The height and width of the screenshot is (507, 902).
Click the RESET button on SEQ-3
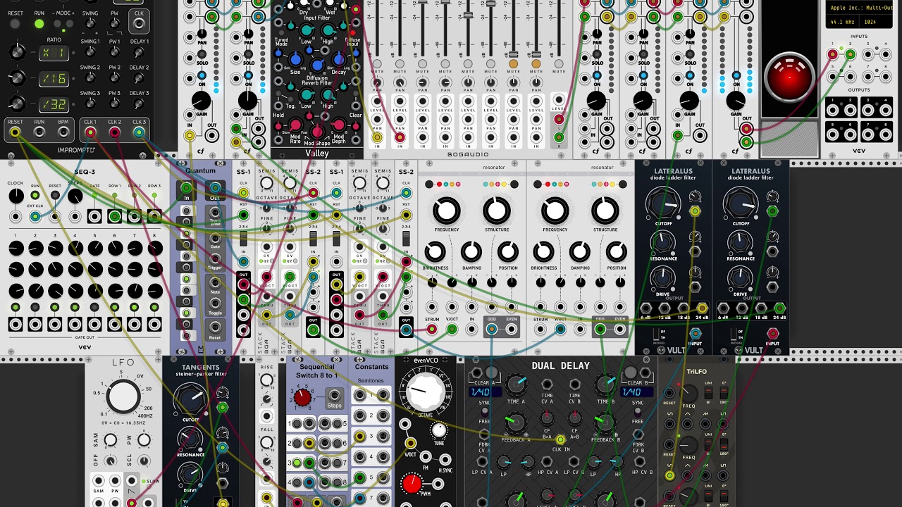click(x=55, y=196)
